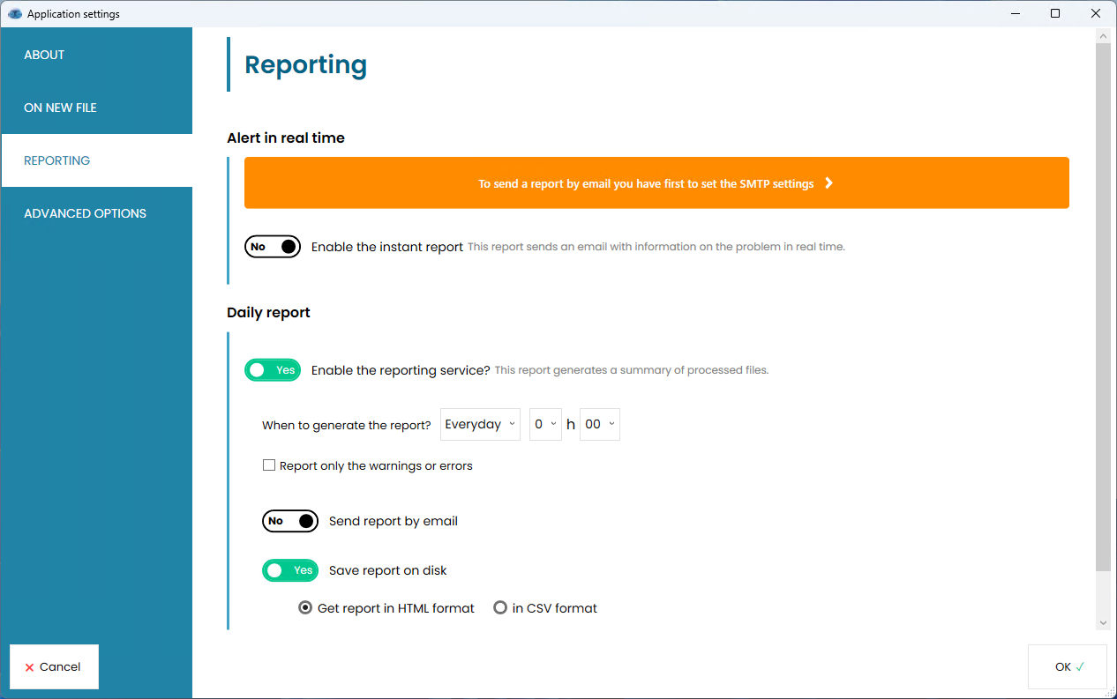Screen dimensions: 1117x699
Task: Open the SMTP settings orange banner
Action: tap(656, 183)
